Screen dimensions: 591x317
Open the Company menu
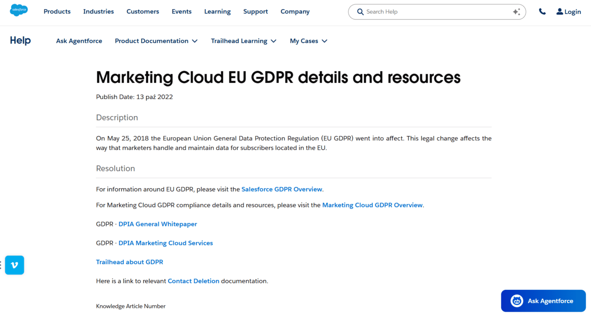(x=295, y=11)
